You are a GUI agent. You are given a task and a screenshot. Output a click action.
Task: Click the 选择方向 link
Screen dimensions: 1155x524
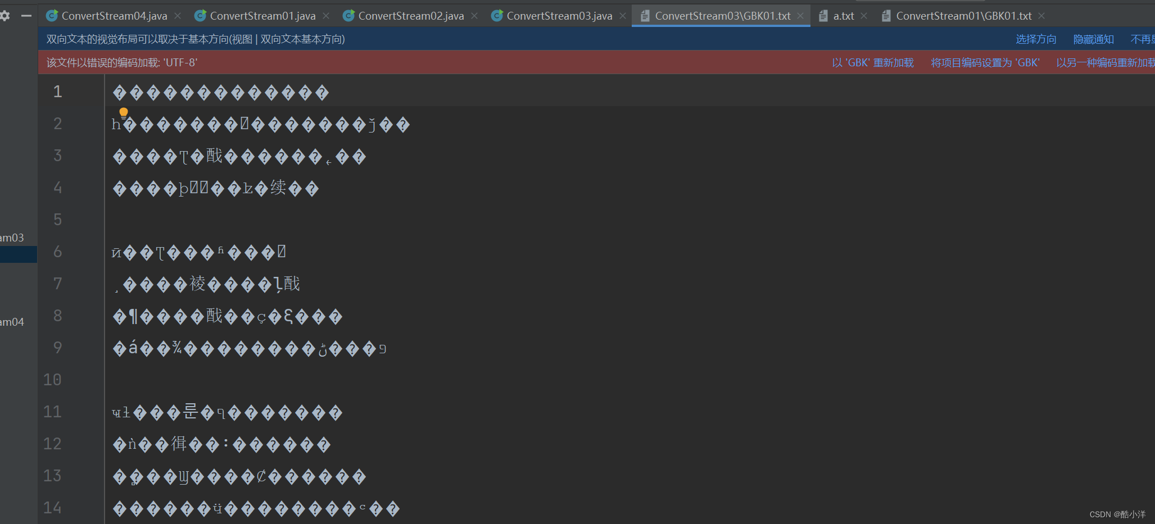[1036, 39]
